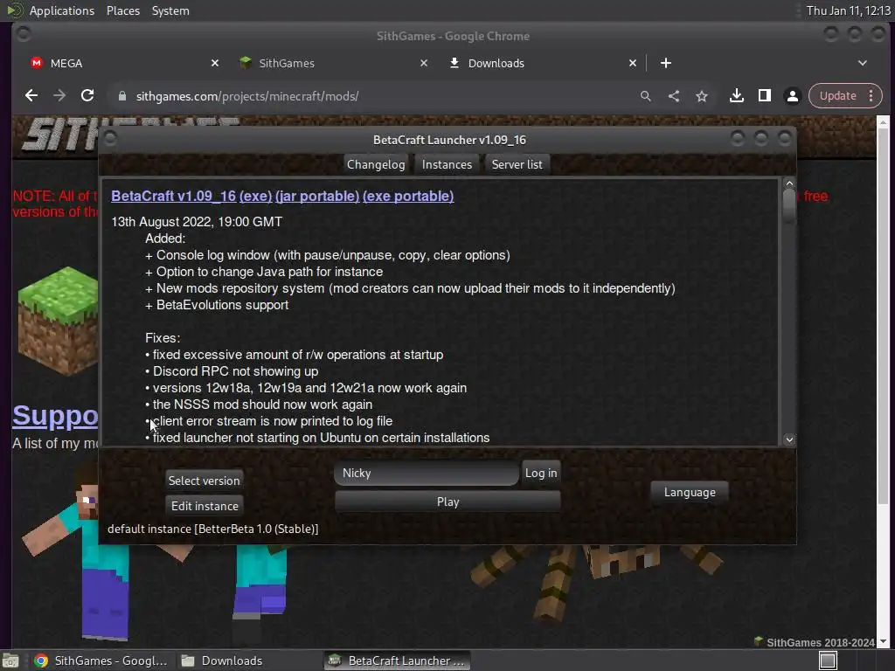Click the webpage scrollbar down arrow
Viewport: 895px width, 671px height.
[x=884, y=642]
